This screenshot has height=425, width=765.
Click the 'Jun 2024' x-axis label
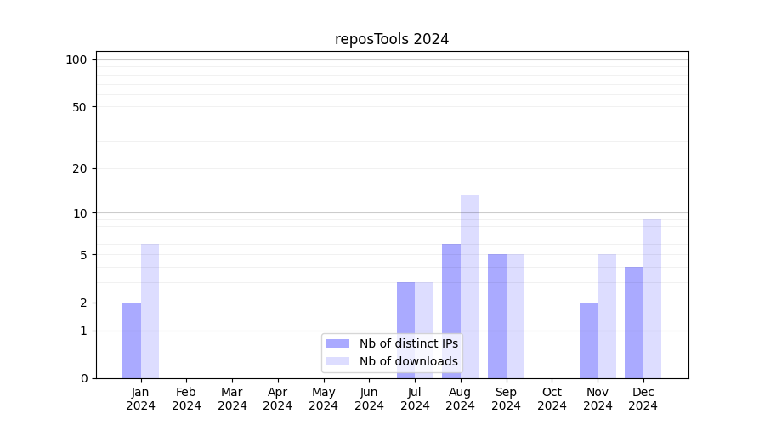[369, 399]
